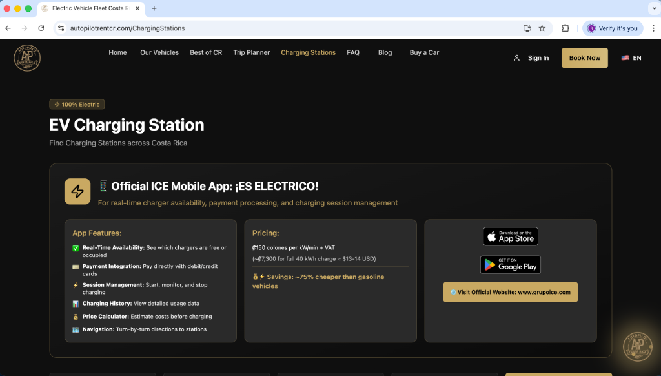Open the Trip Planner page
The width and height of the screenshot is (661, 376).
click(251, 52)
